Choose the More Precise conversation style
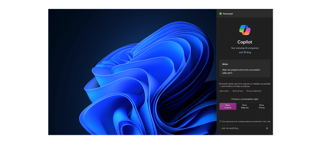Image resolution: width=321 pixels, height=158 pixels. [x=261, y=106]
